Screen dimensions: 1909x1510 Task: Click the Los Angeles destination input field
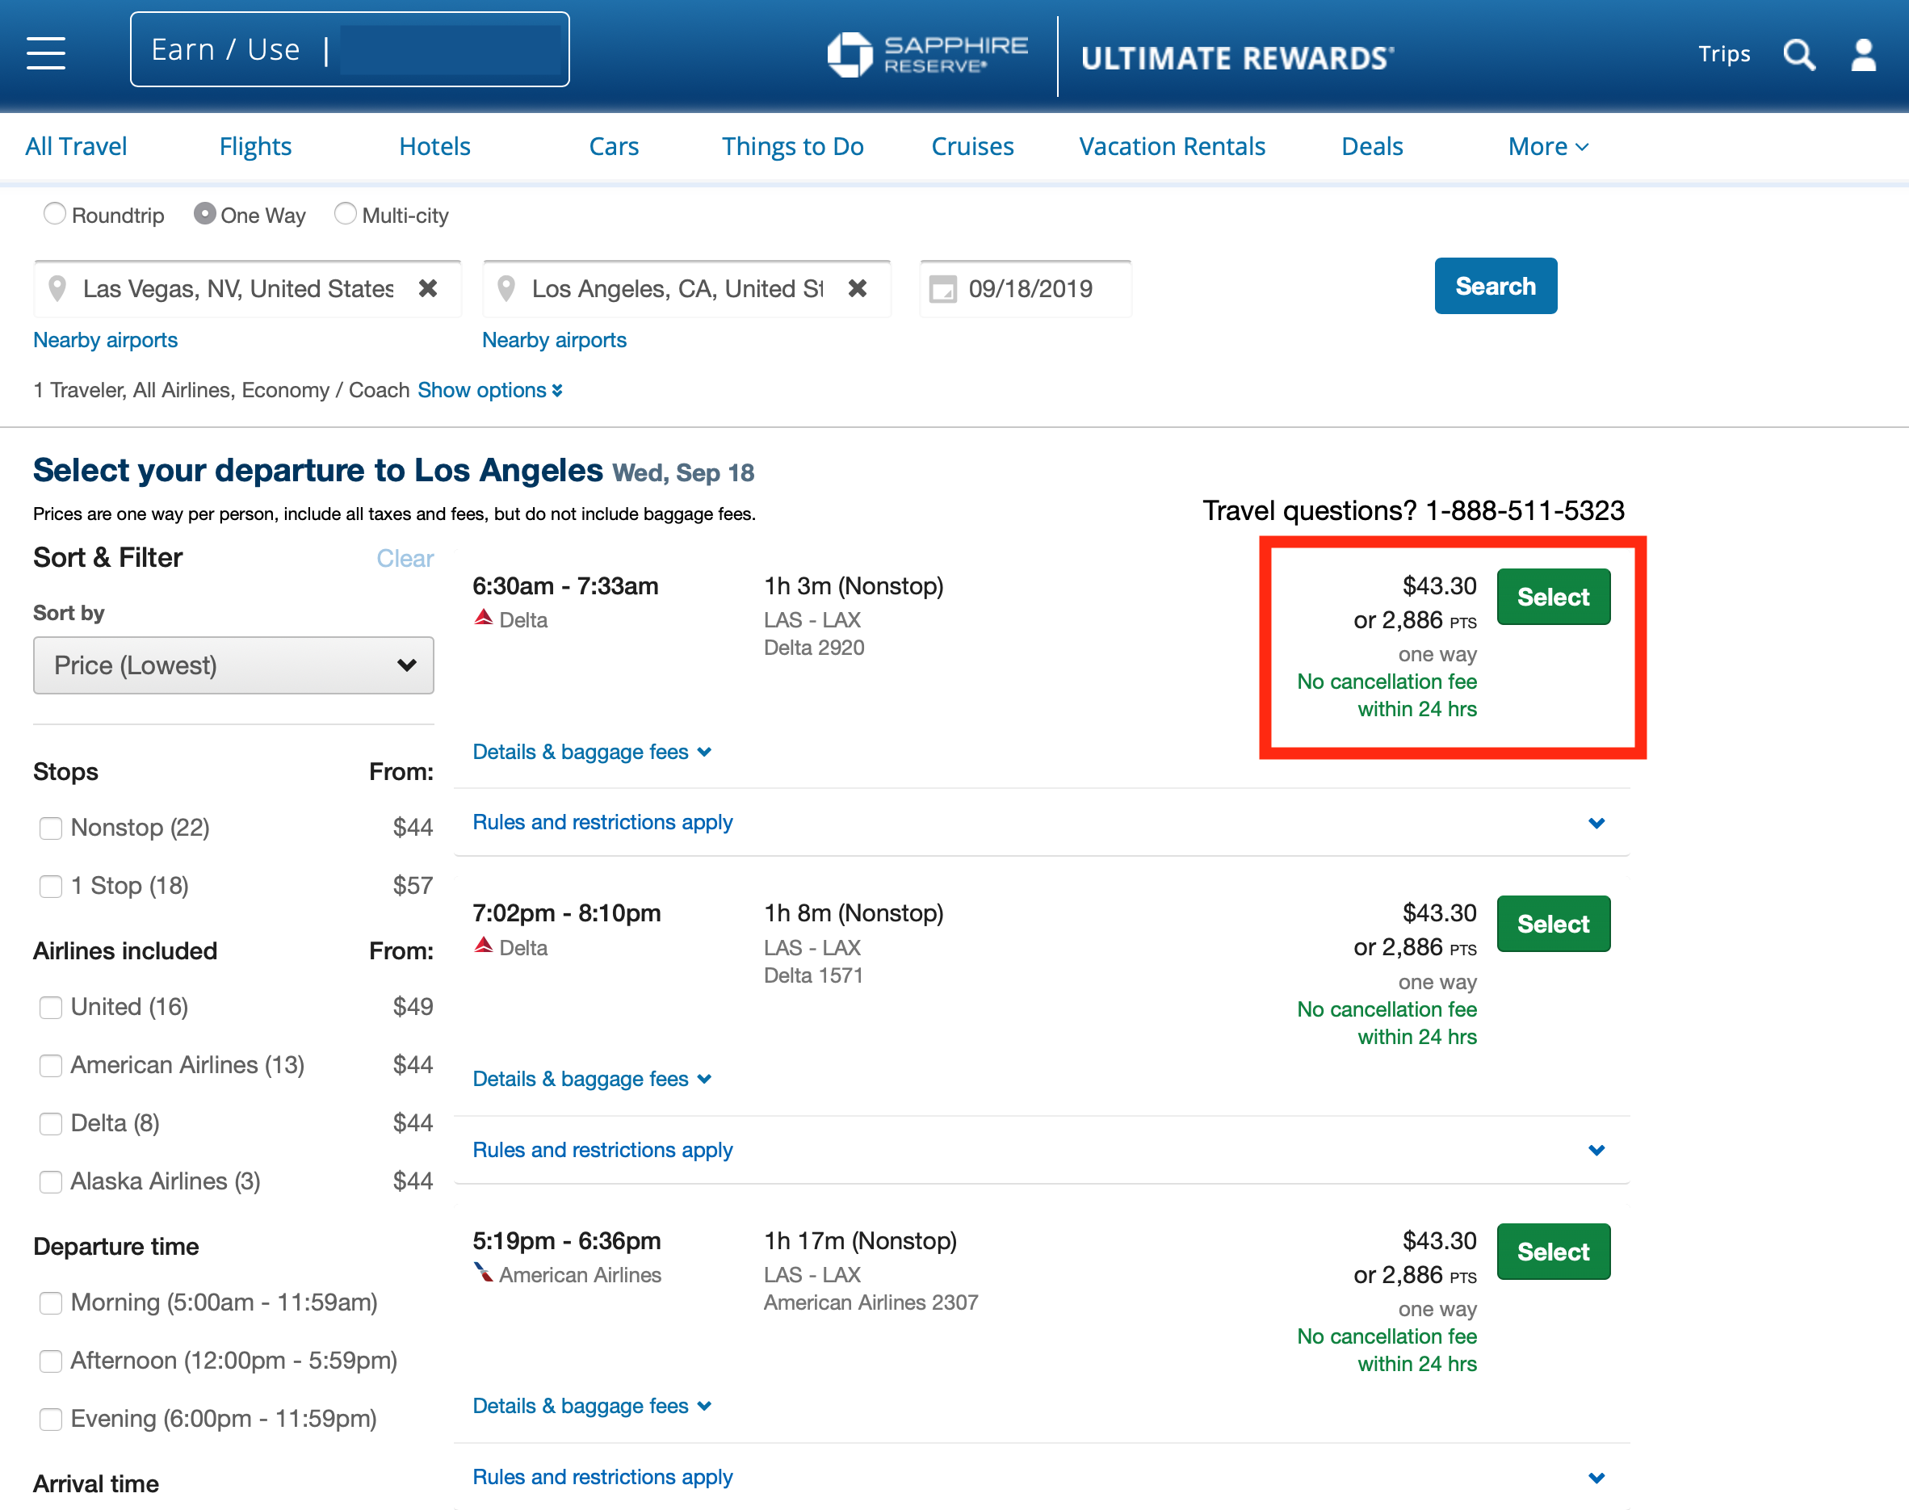click(x=686, y=289)
